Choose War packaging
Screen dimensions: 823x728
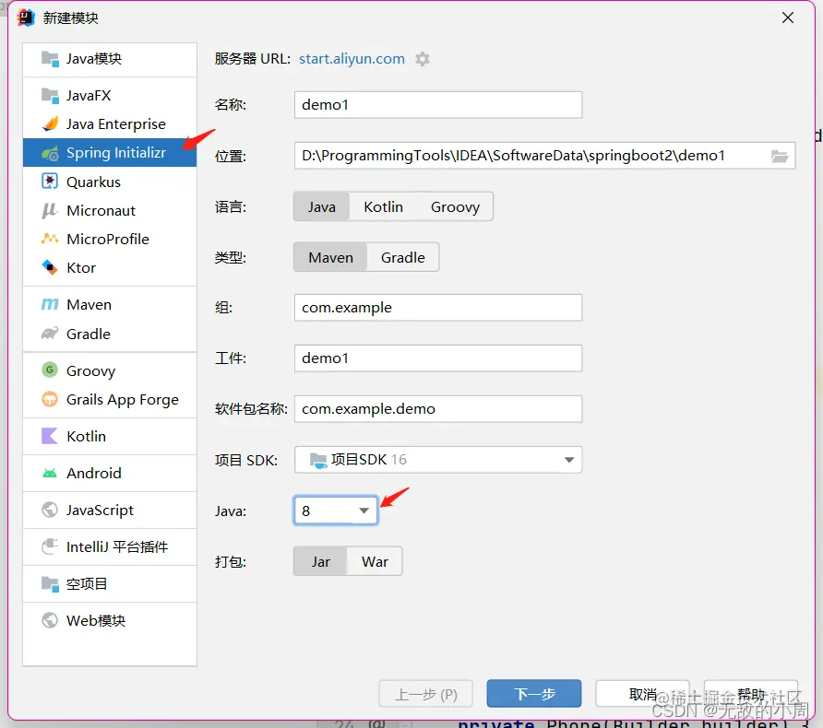[x=375, y=561]
